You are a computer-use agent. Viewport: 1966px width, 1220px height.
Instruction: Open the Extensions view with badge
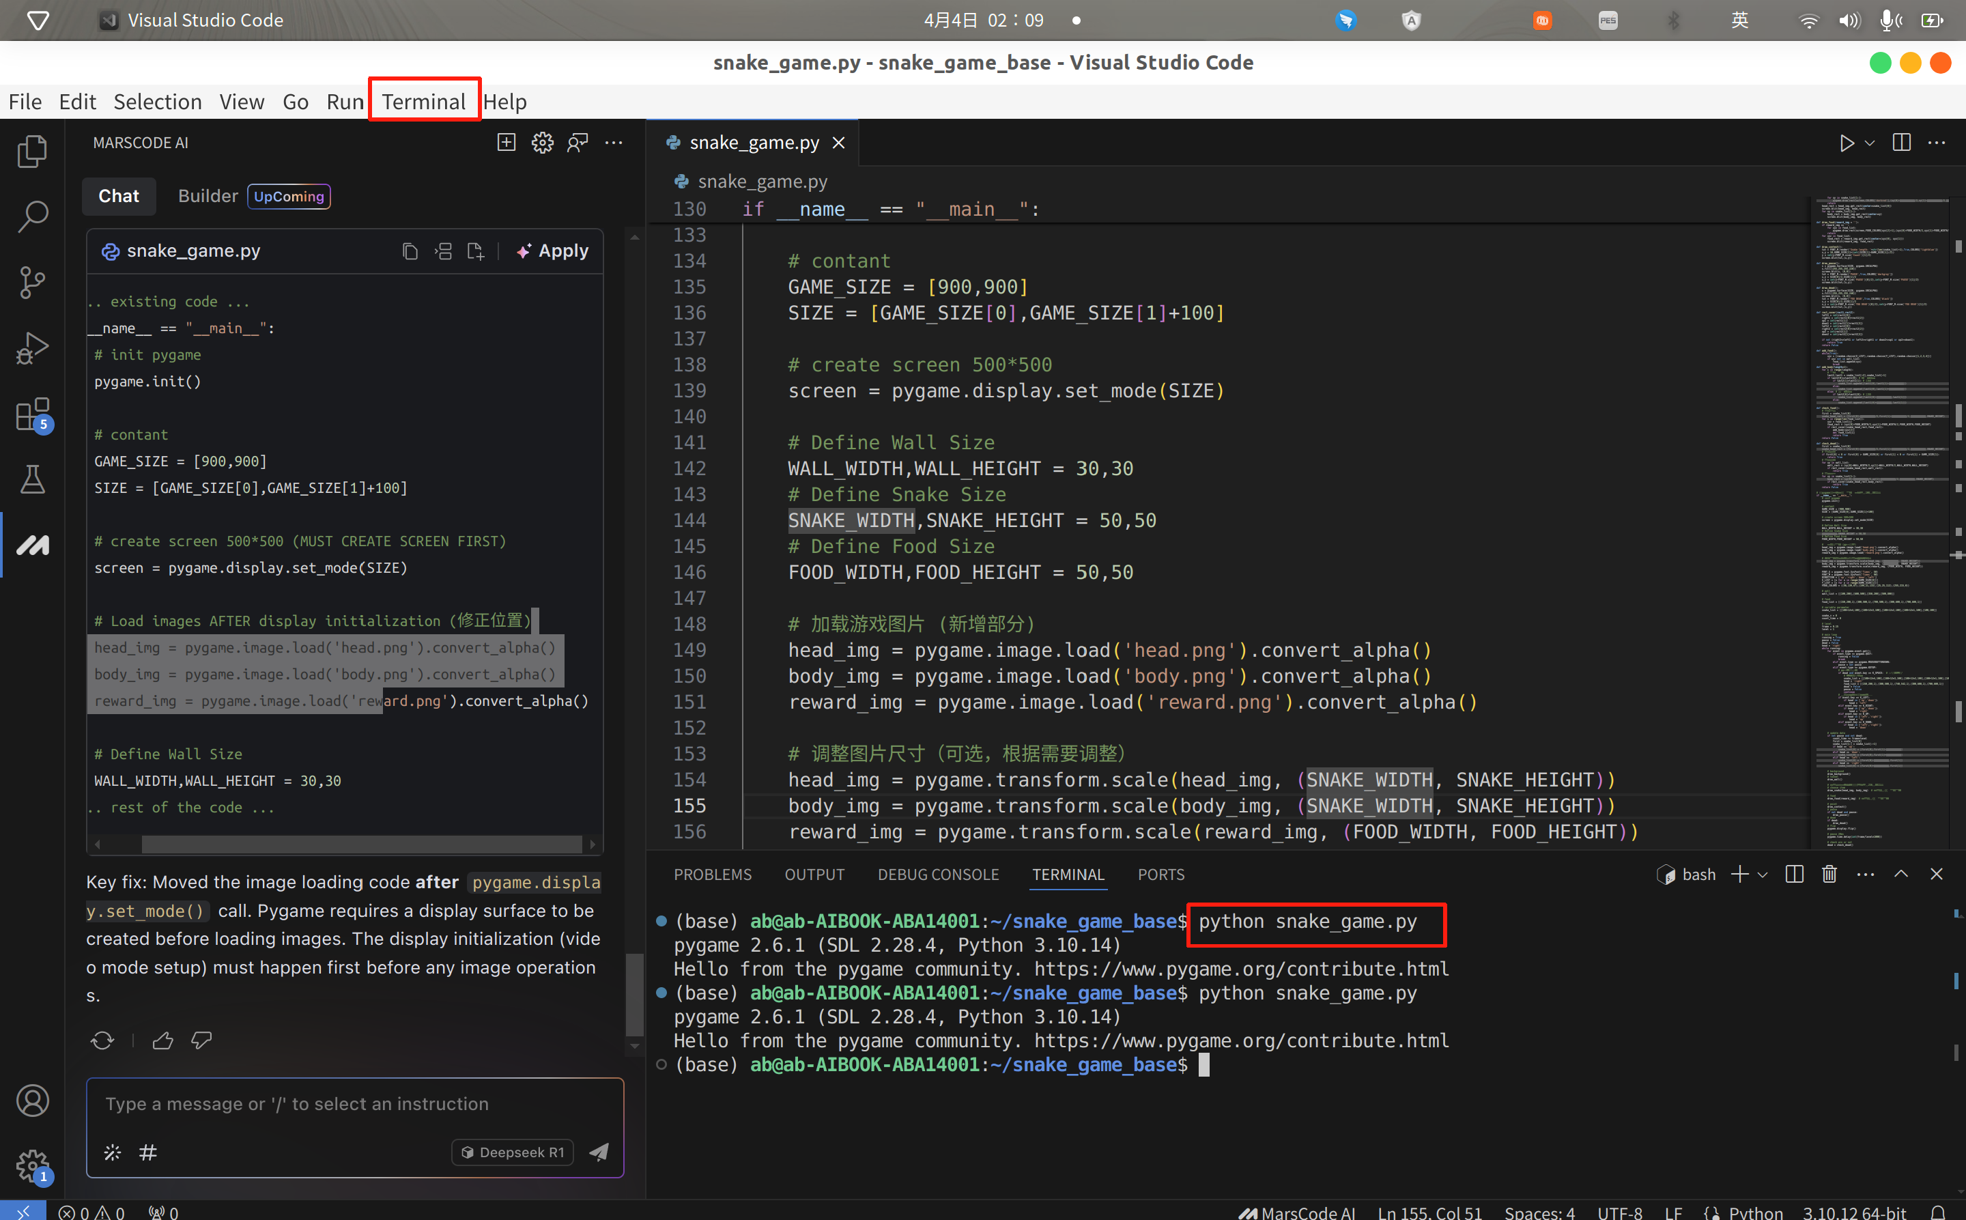click(32, 414)
